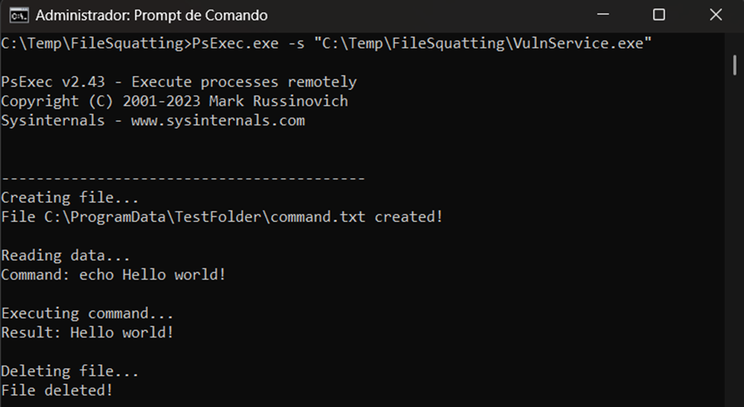Click the dashed separator line
This screenshot has height=407, width=744.
pyautogui.click(x=183, y=178)
